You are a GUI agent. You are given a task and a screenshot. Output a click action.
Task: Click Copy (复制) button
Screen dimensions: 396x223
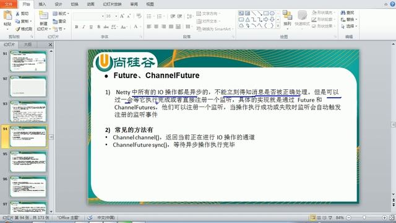[24, 21]
